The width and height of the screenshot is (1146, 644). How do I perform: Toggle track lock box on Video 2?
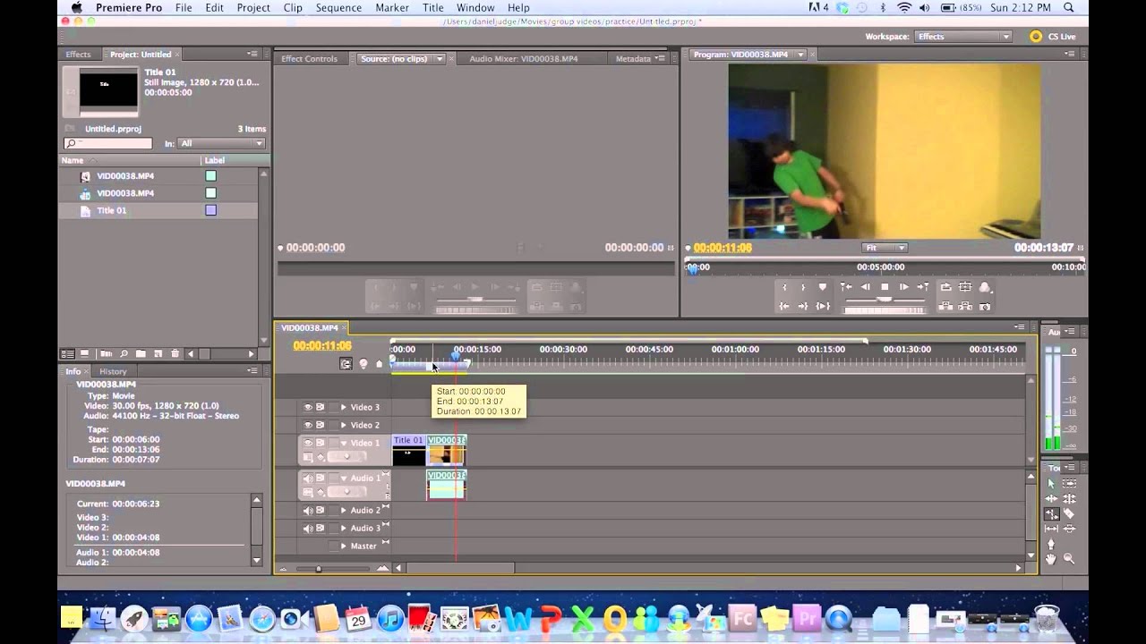click(333, 425)
